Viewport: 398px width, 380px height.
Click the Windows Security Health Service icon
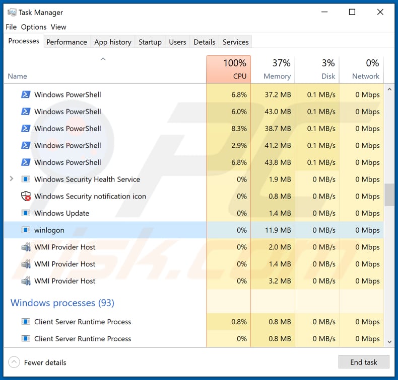tap(26, 179)
